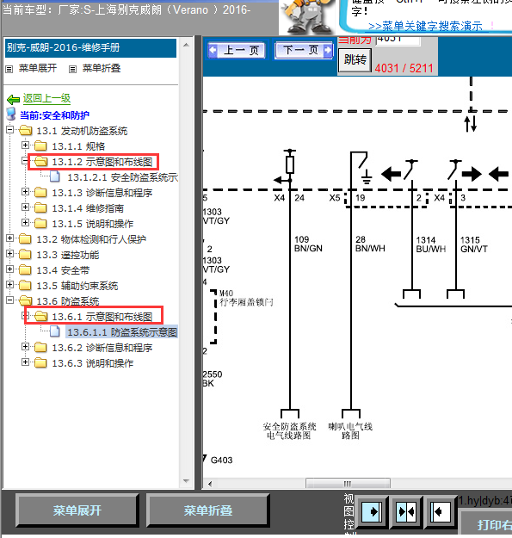Select 13.1.2 示意图和布线图 folder
The image size is (512, 538).
point(102,162)
